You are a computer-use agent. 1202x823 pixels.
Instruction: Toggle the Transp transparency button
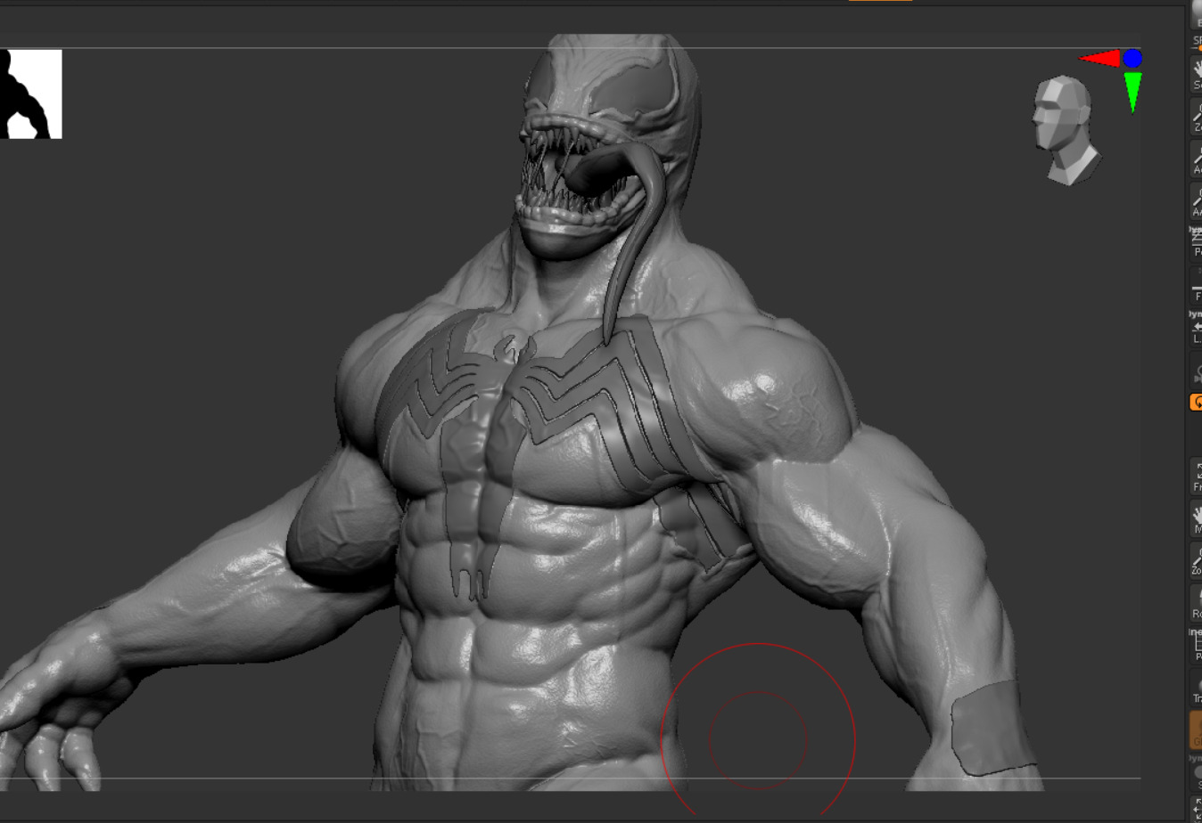coord(1197,688)
